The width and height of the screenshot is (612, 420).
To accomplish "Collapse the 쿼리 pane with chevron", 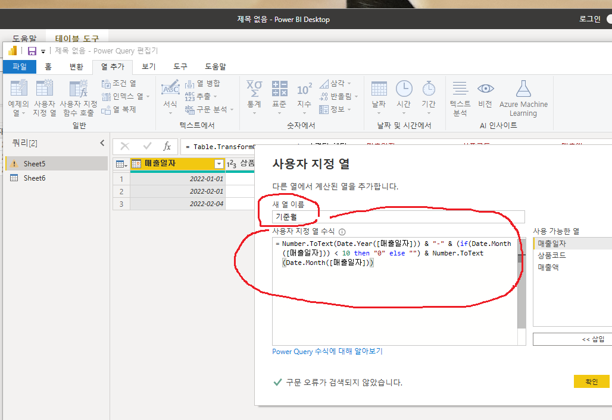I will coord(102,143).
